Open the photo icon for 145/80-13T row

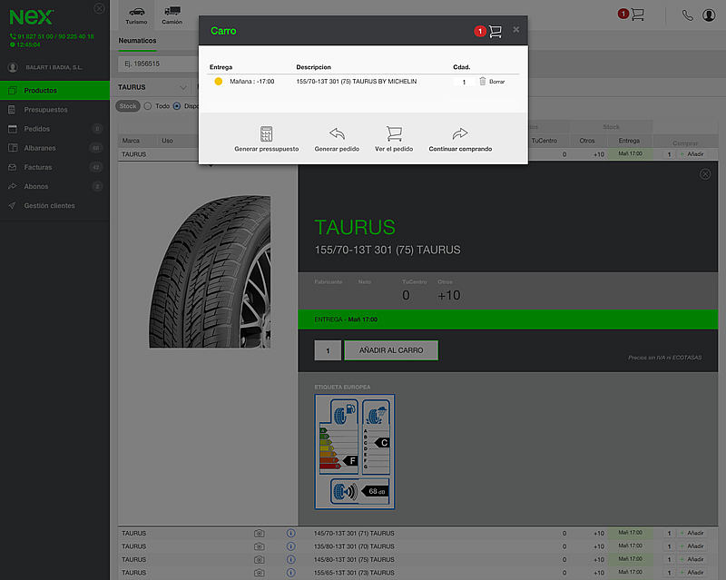coord(260,560)
